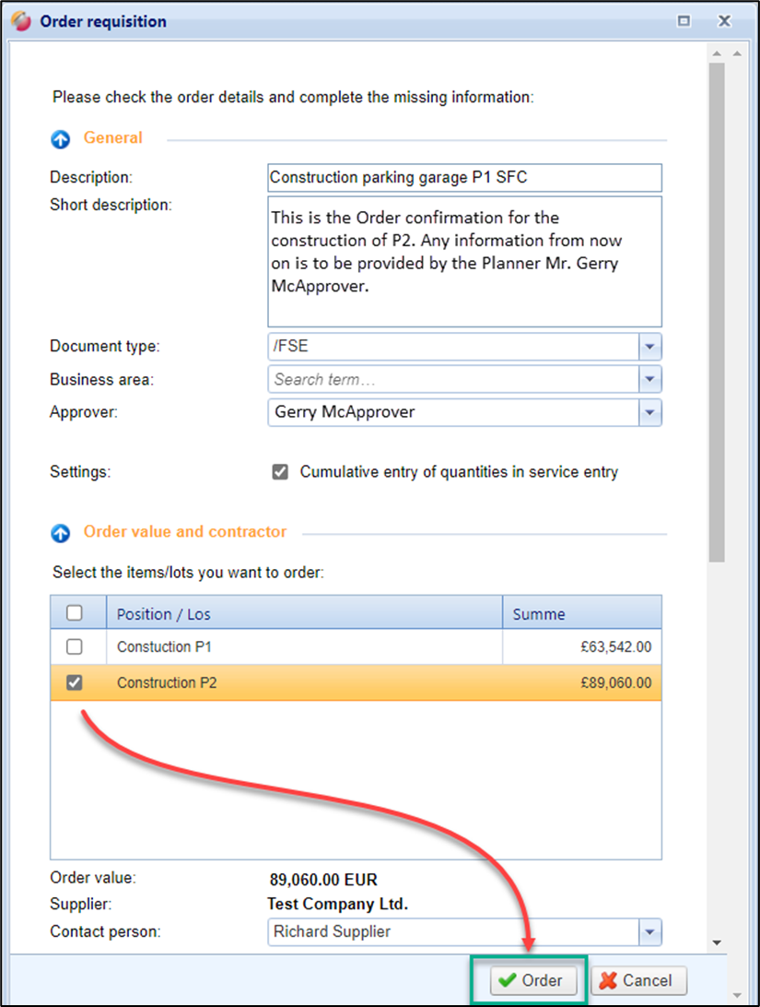Sort by Summe column header
Viewport: 760px width, 1007px height.
[580, 613]
